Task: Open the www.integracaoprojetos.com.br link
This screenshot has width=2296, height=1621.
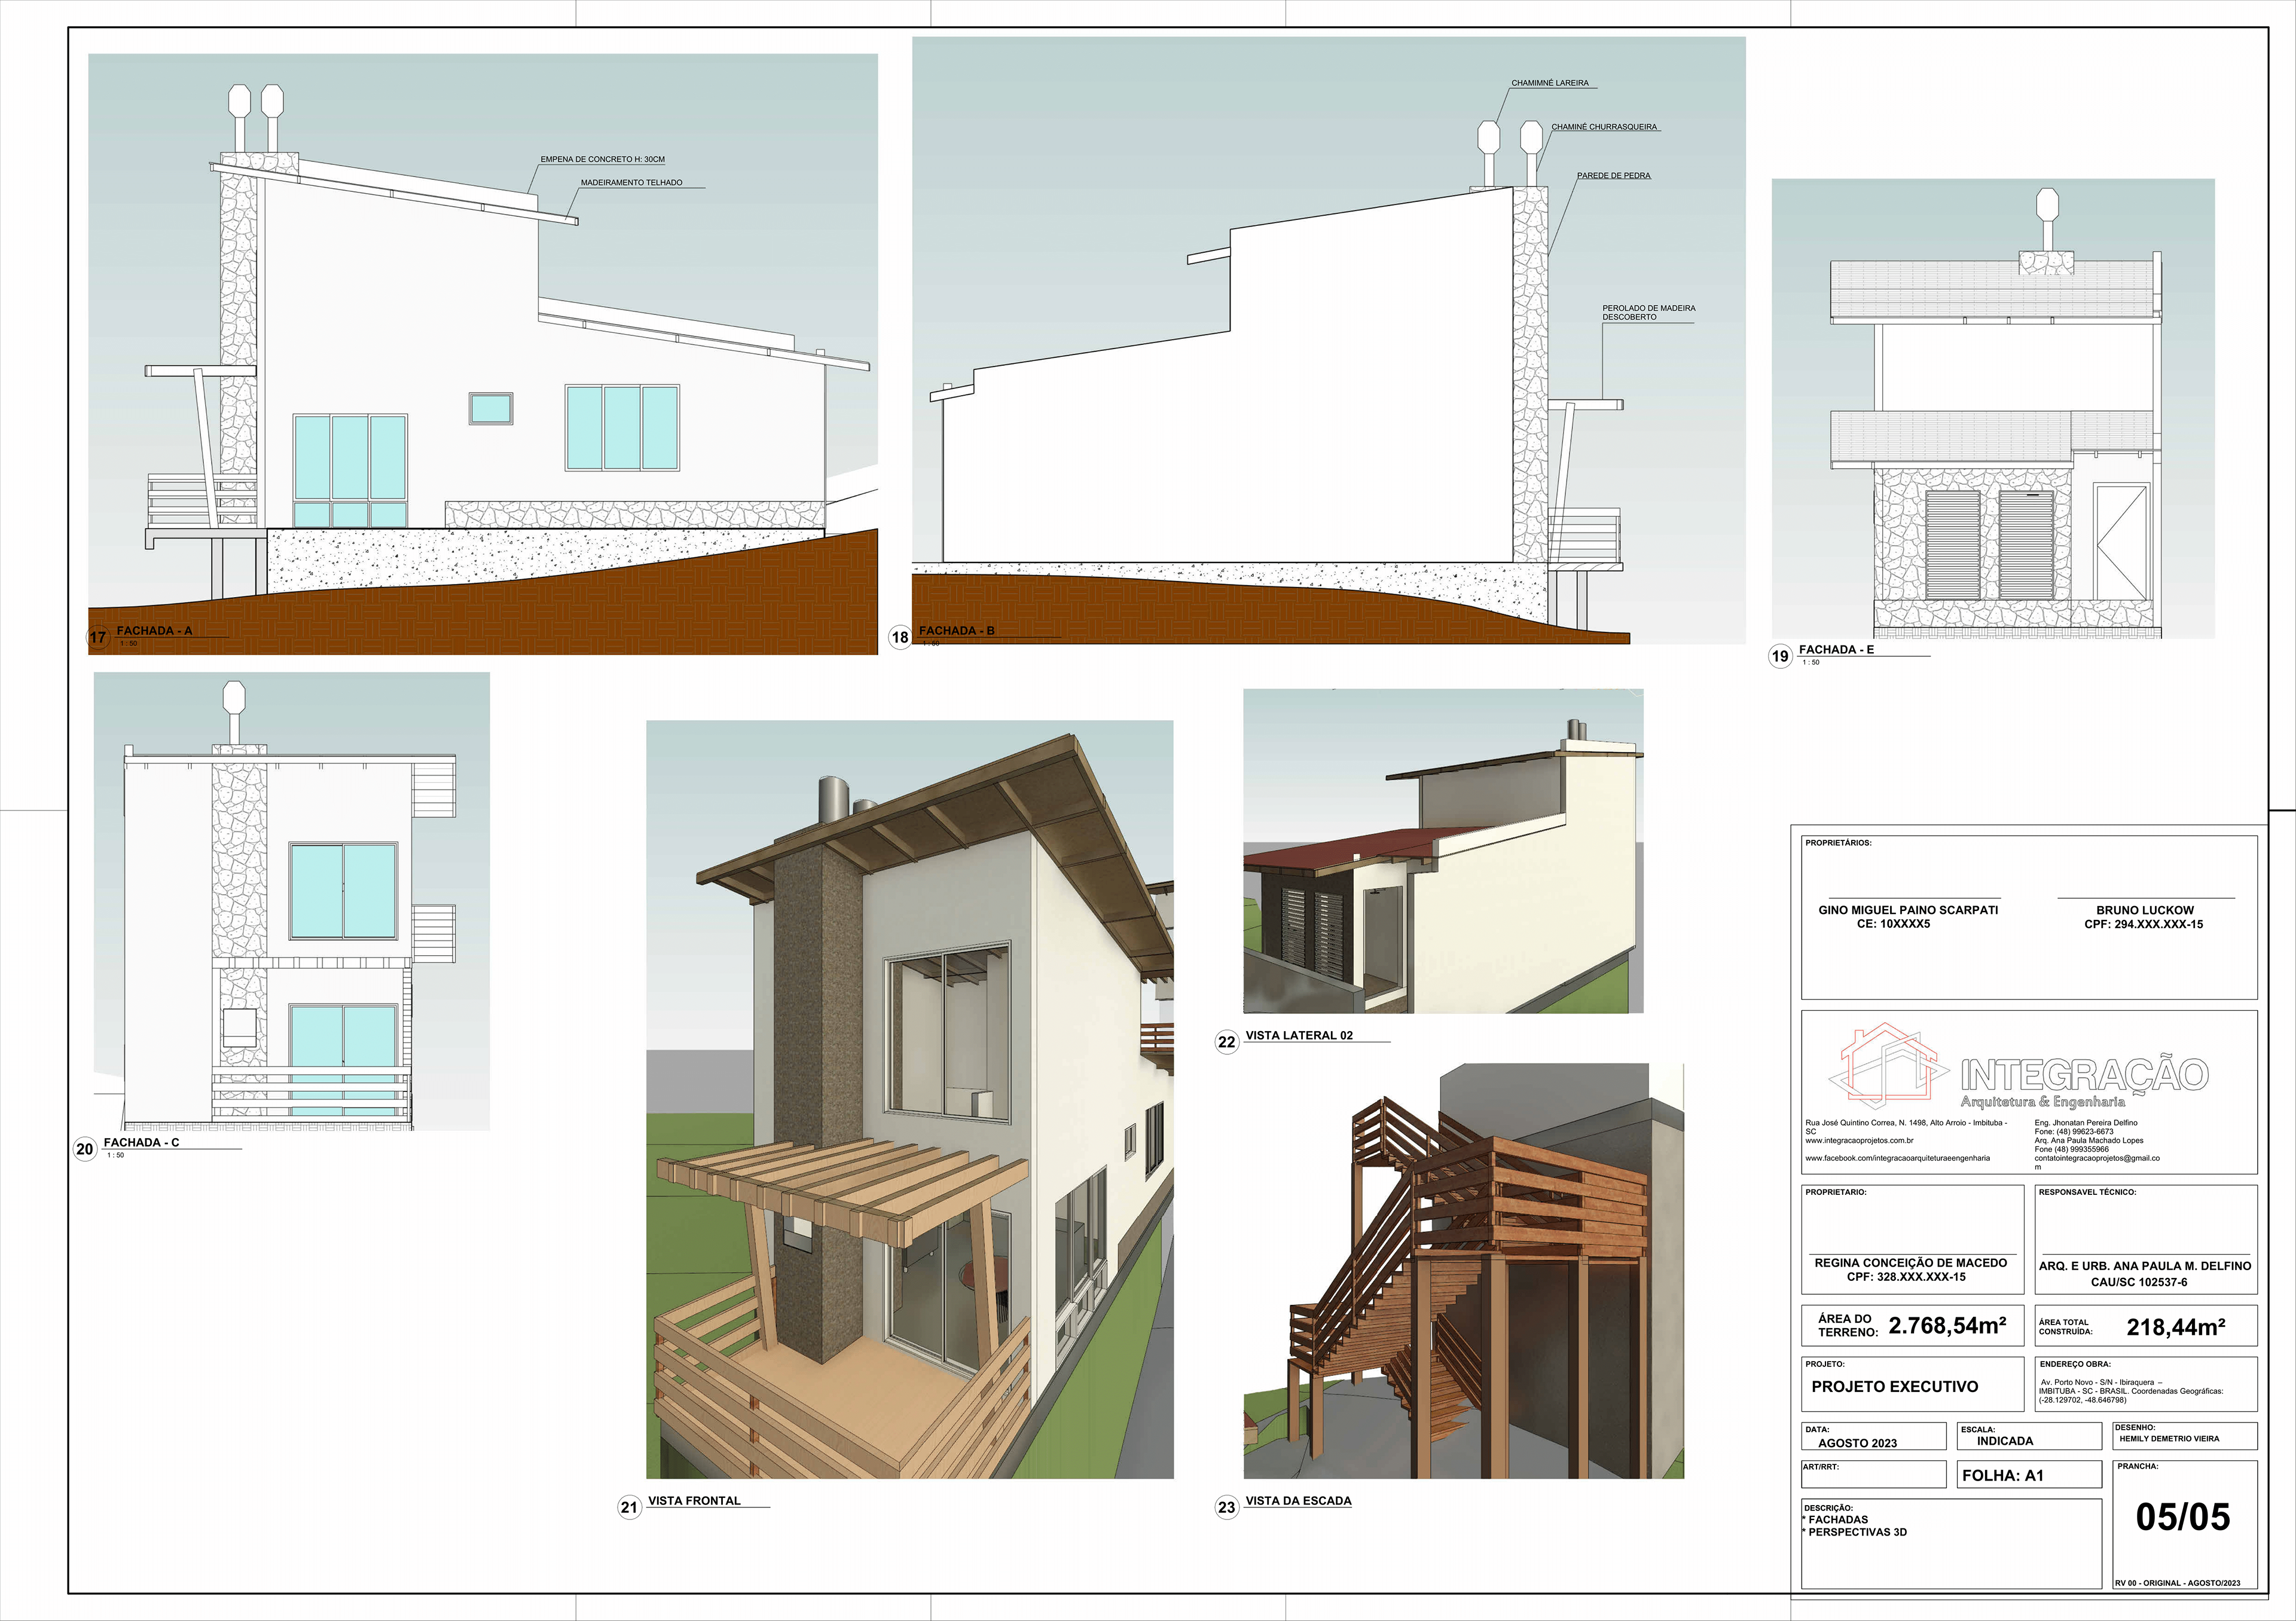Action: 1859,1140
